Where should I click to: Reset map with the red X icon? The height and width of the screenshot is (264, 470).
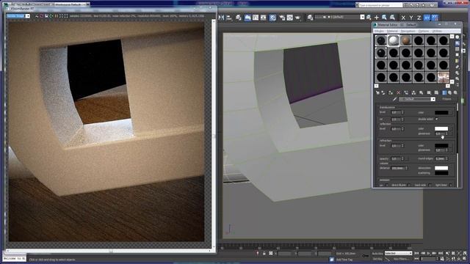point(398,92)
